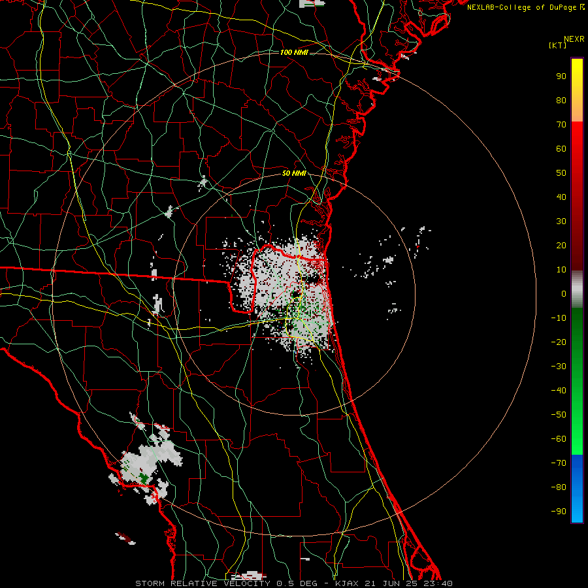Click the -10 scale value
The height and width of the screenshot is (588, 588).
[559, 318]
